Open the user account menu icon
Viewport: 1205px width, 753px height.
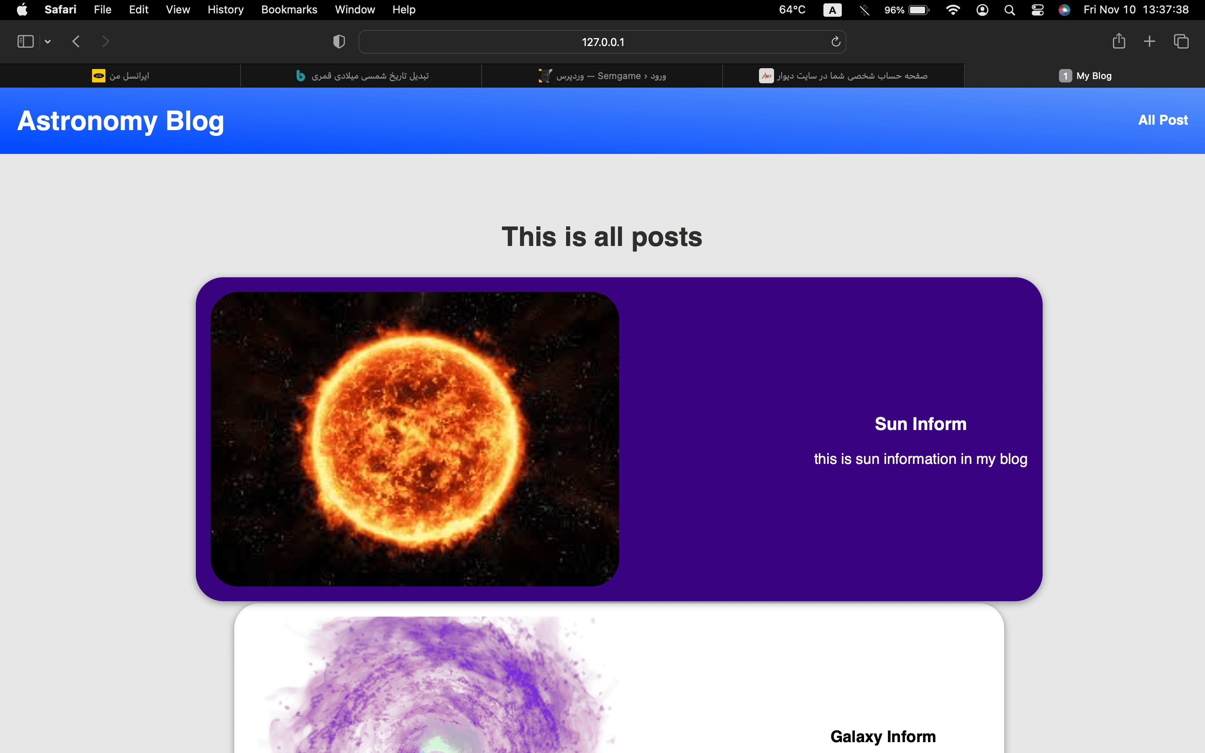tap(982, 10)
